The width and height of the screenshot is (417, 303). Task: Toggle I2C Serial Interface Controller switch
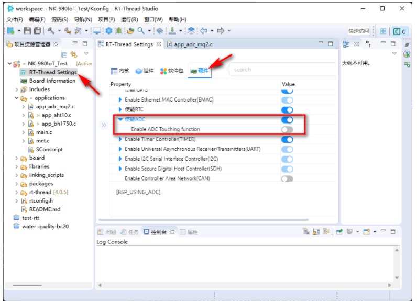pos(287,159)
